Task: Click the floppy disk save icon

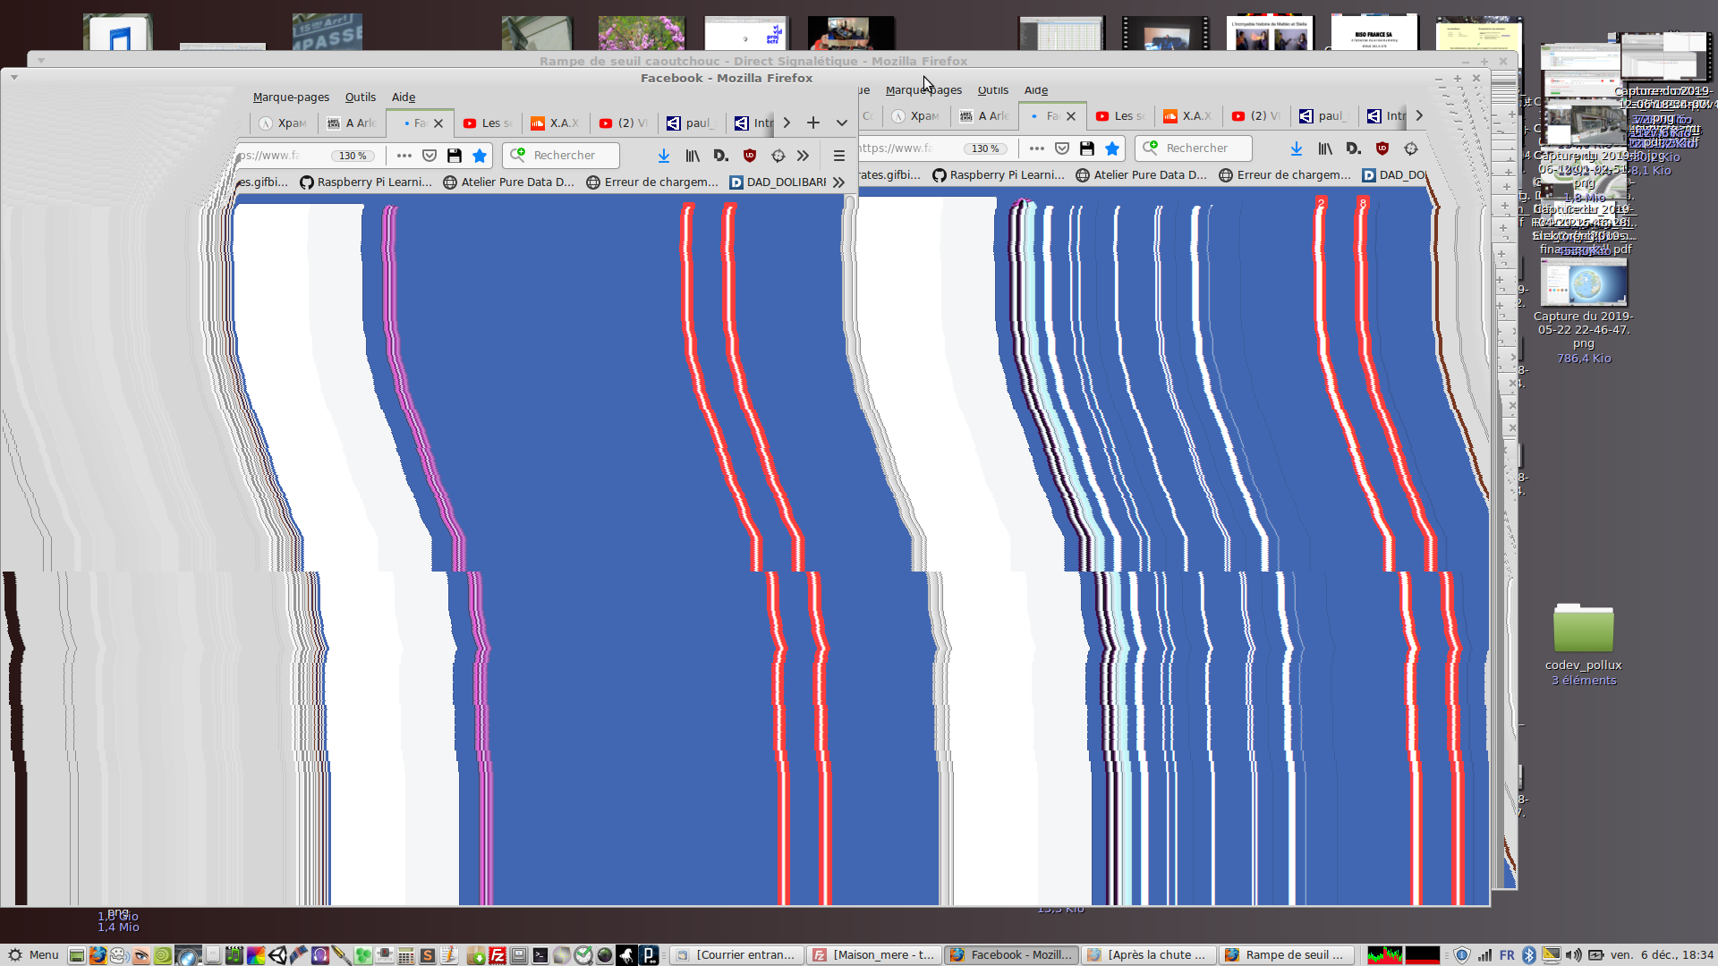Action: pyautogui.click(x=455, y=156)
